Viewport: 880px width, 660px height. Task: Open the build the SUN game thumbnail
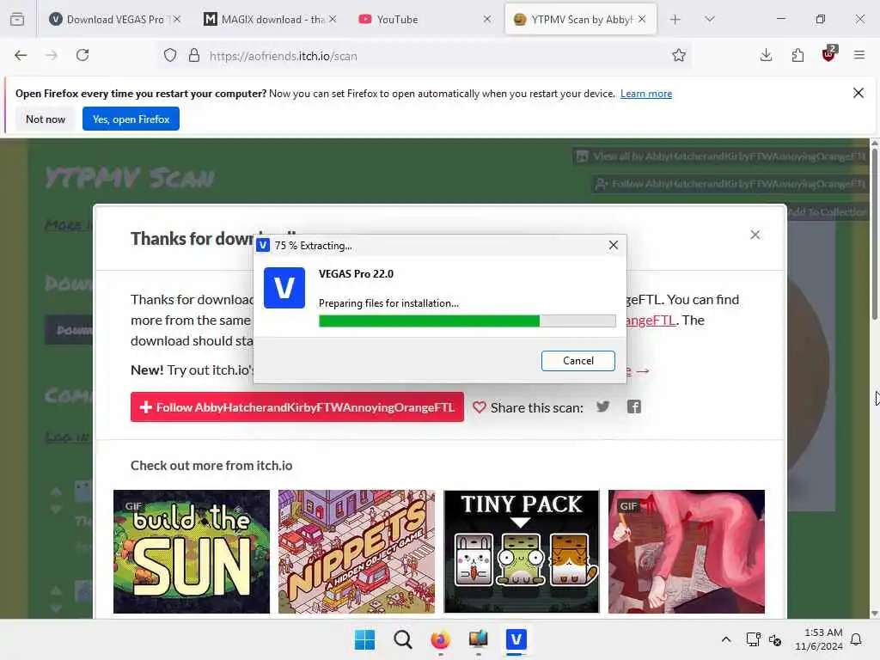192,552
